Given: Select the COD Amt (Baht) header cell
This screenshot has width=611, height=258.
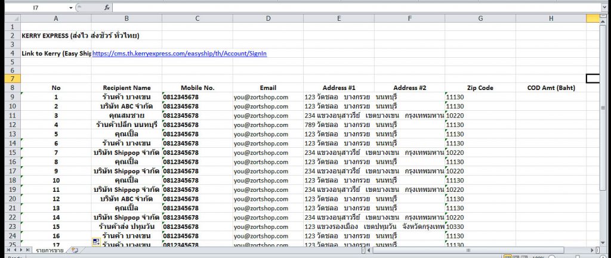Looking at the screenshot, I should tap(551, 88).
